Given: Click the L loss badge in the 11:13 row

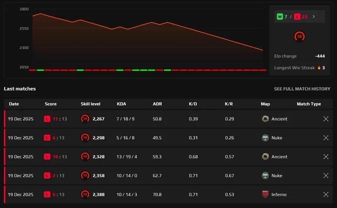Looking at the screenshot, I should tap(47, 119).
